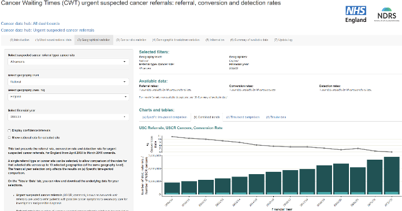The width and height of the screenshot is (402, 211).
Task: Click the USC Referrals, USCR Cancers, Conversion Rate title
Action: (181, 128)
